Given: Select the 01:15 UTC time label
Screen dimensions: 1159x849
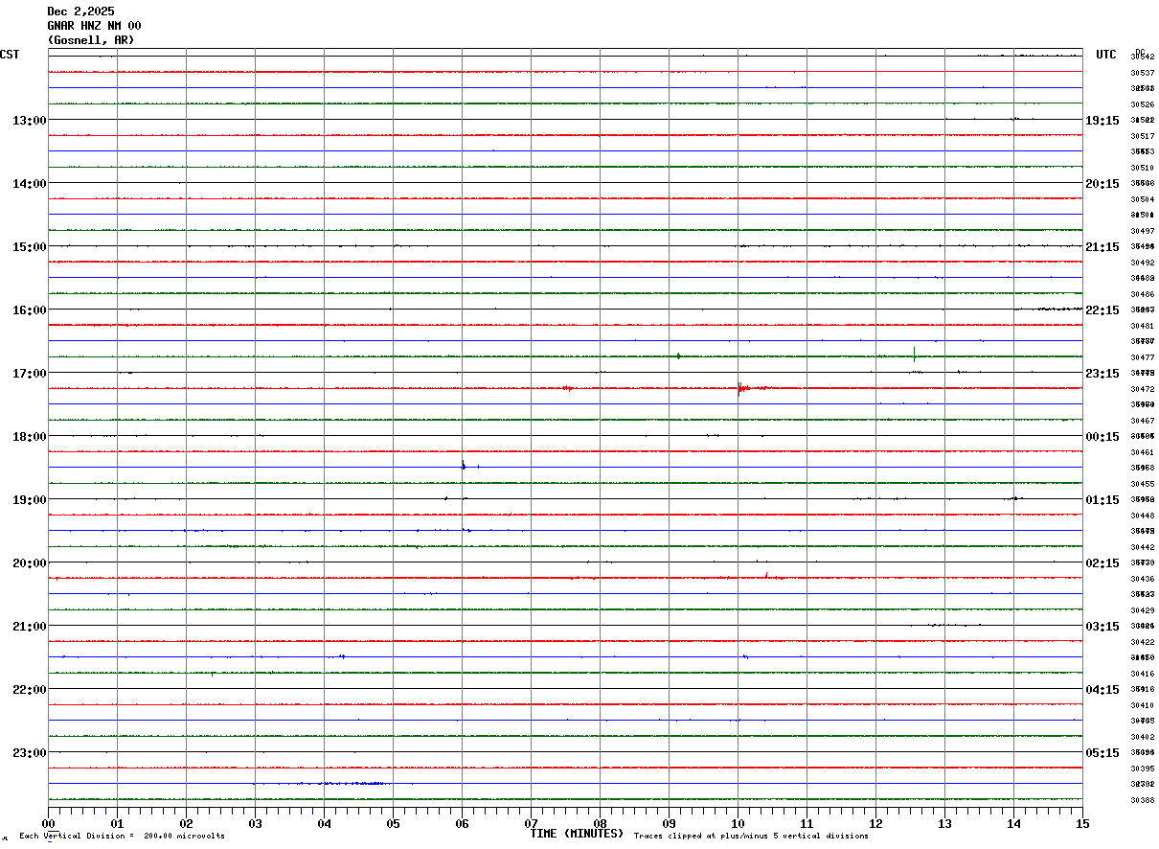Looking at the screenshot, I should 1102,500.
